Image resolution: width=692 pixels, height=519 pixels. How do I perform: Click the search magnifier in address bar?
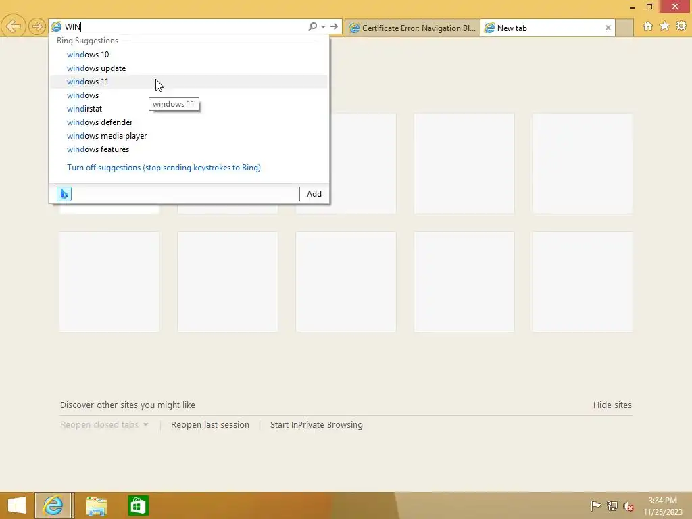(312, 26)
